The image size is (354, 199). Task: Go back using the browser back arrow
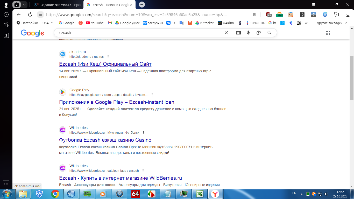(19, 15)
